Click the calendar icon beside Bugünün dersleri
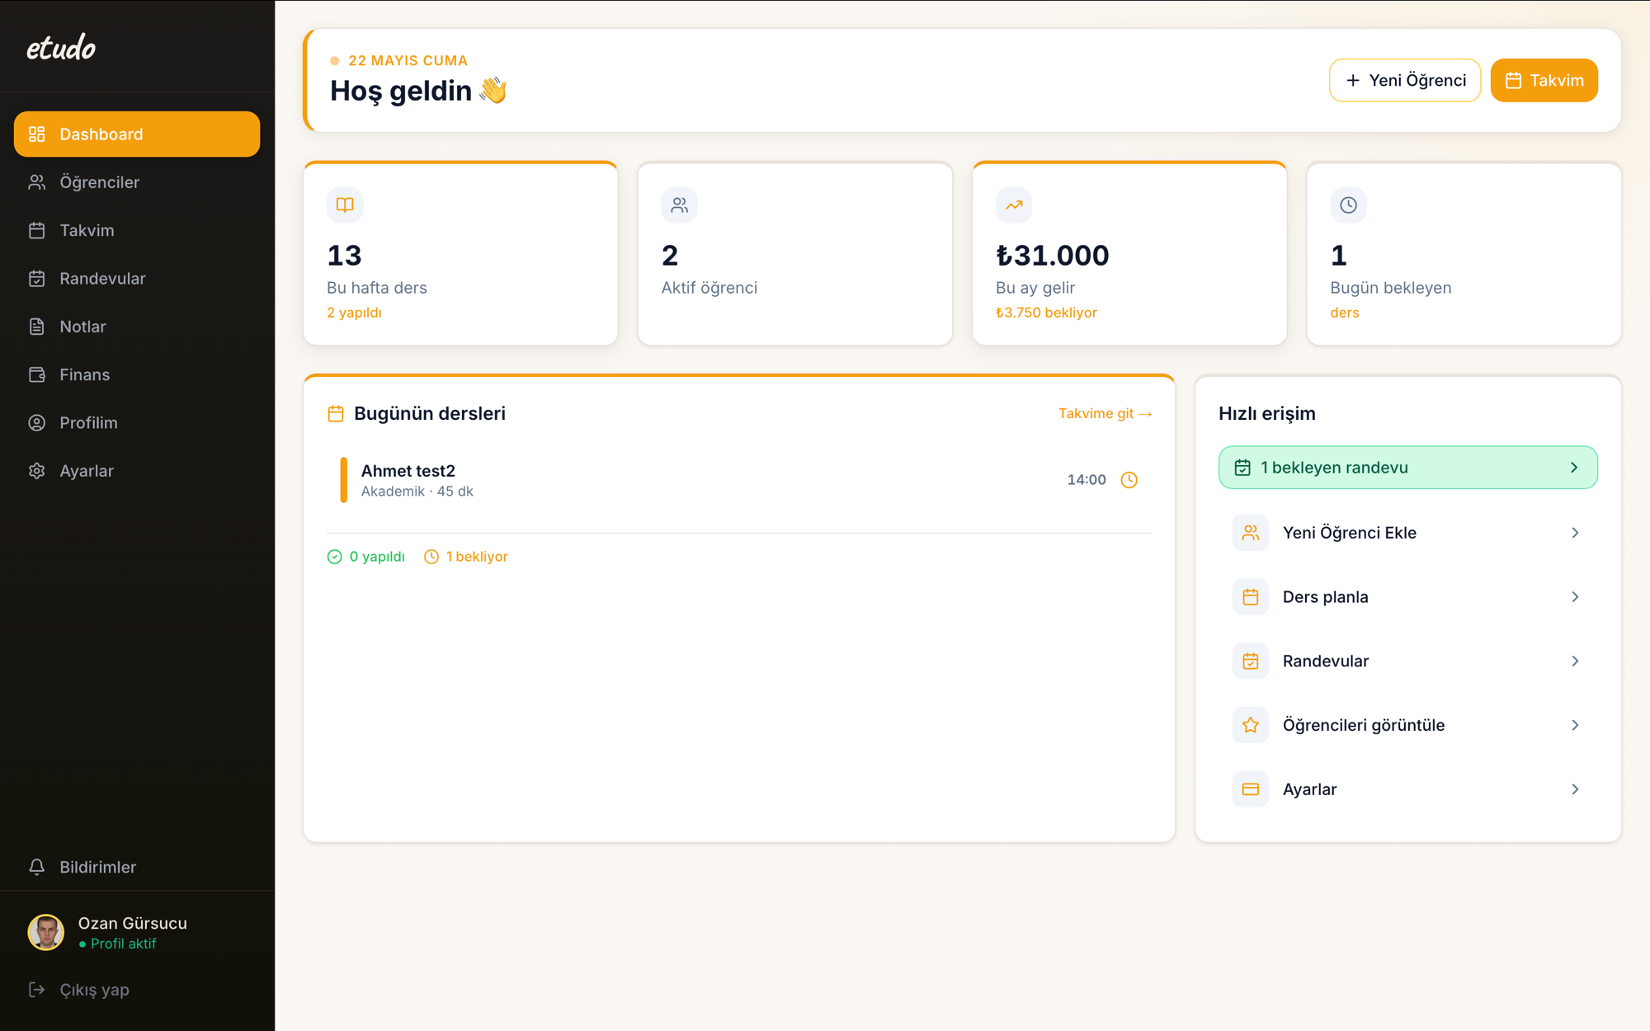 click(x=336, y=414)
